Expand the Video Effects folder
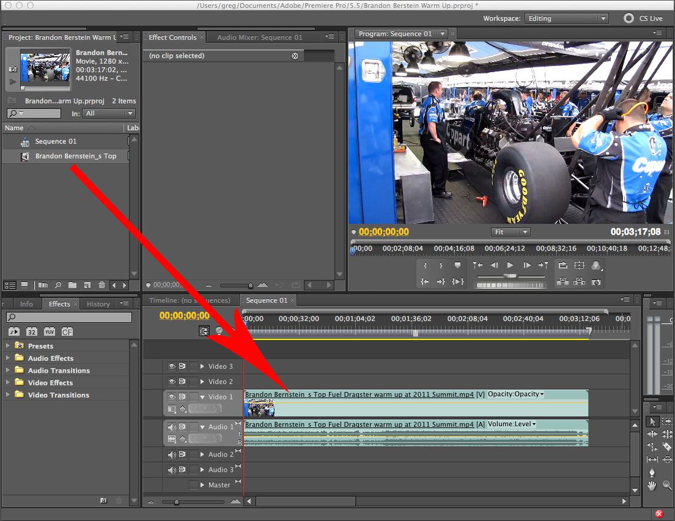675x521 pixels. (x=8, y=382)
